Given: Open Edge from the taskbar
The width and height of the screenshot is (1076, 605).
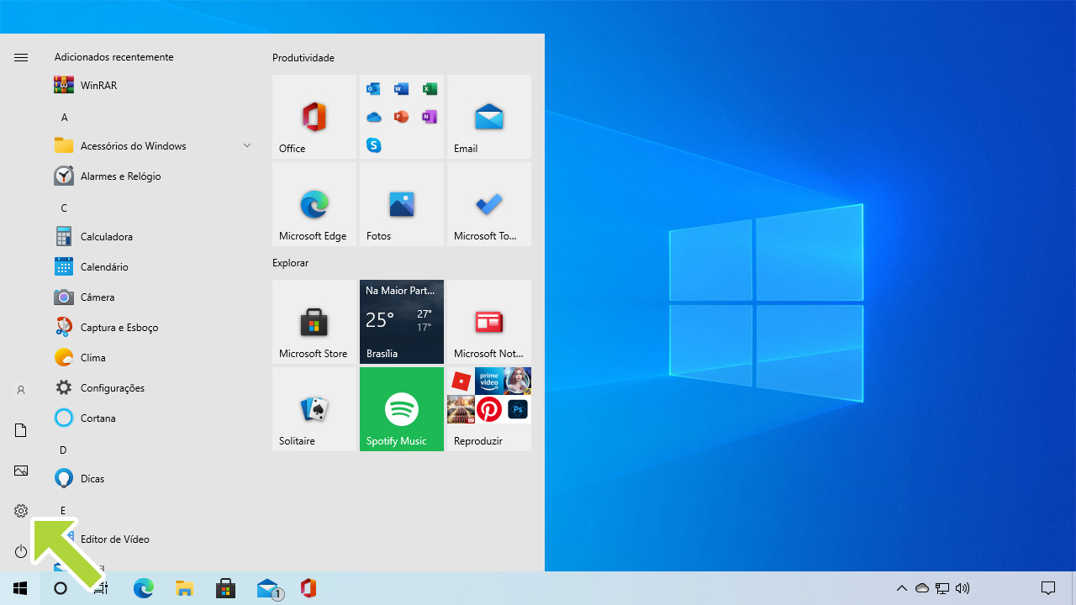Looking at the screenshot, I should [144, 588].
